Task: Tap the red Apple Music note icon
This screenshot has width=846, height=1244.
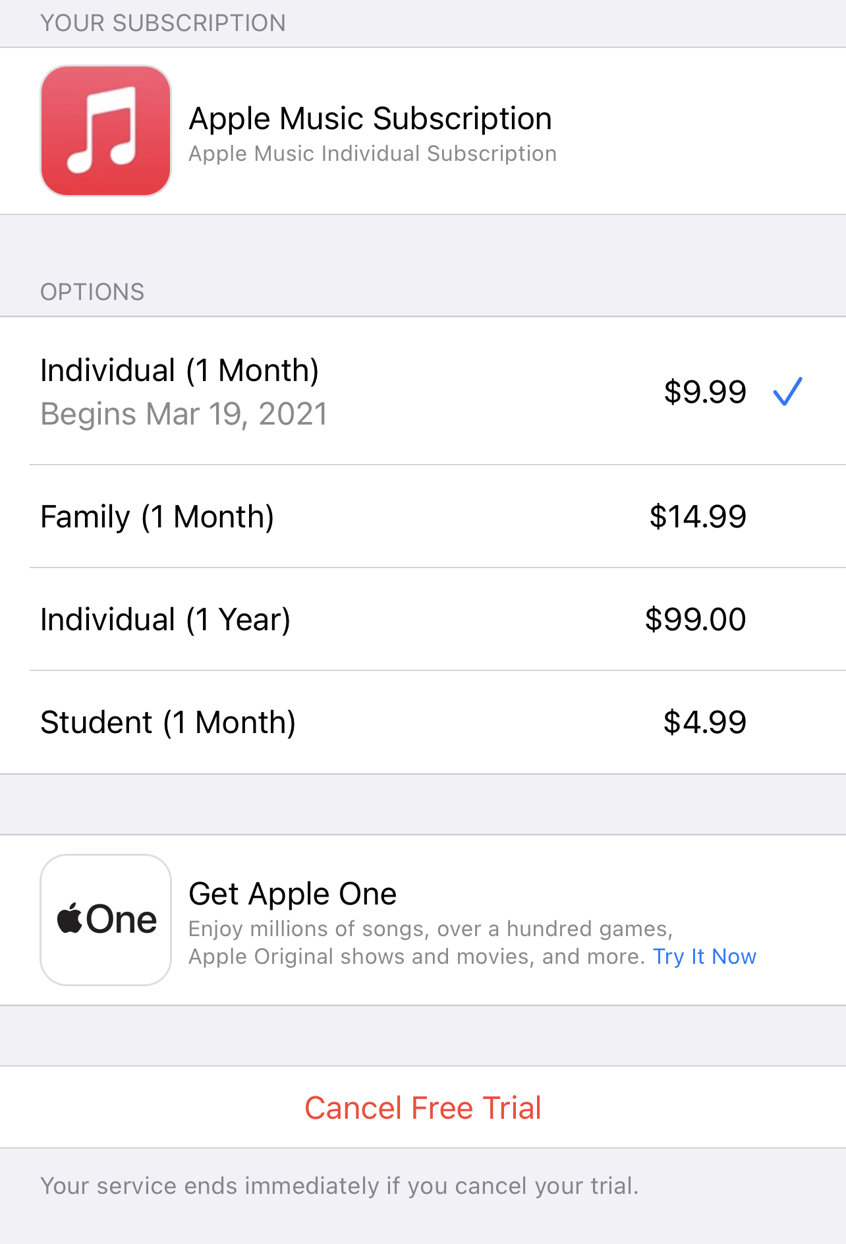Action: pyautogui.click(x=106, y=131)
